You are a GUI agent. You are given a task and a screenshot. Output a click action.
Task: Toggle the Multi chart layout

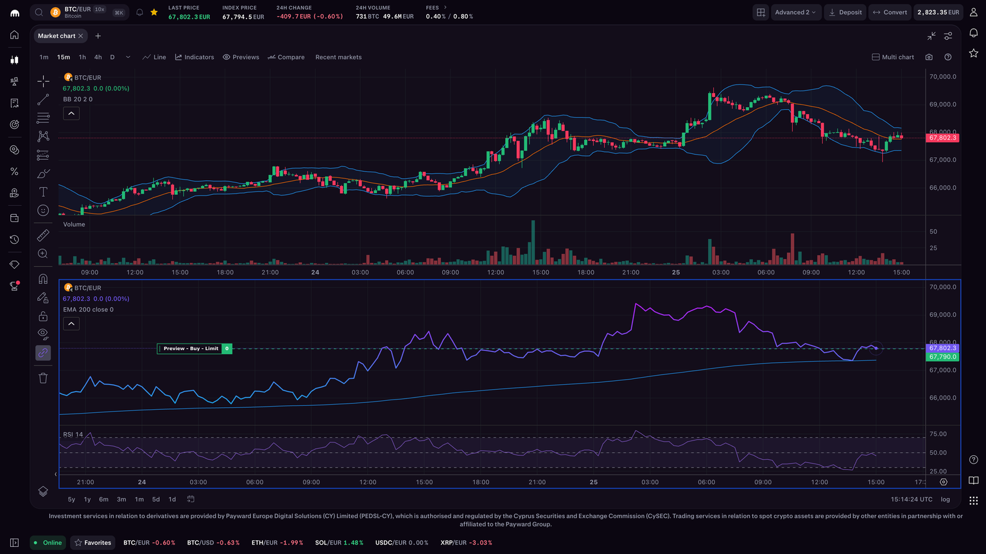[x=893, y=57]
